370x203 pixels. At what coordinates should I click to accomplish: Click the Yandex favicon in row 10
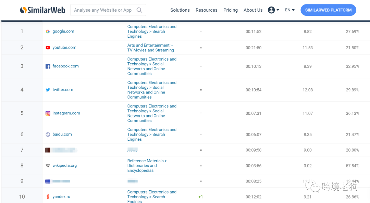[48, 197]
